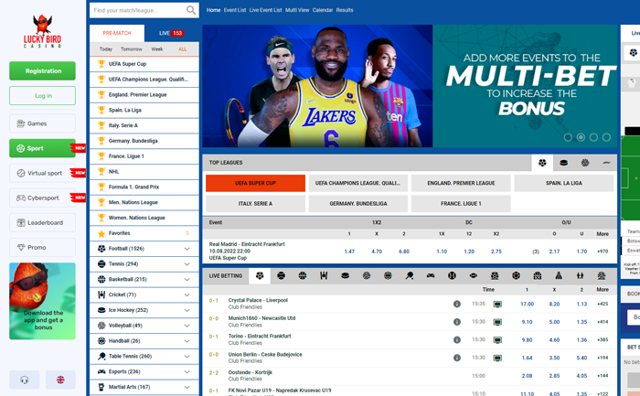Image resolution: width=640 pixels, height=396 pixels.
Task: Filter matches by Week
Action: click(x=157, y=49)
